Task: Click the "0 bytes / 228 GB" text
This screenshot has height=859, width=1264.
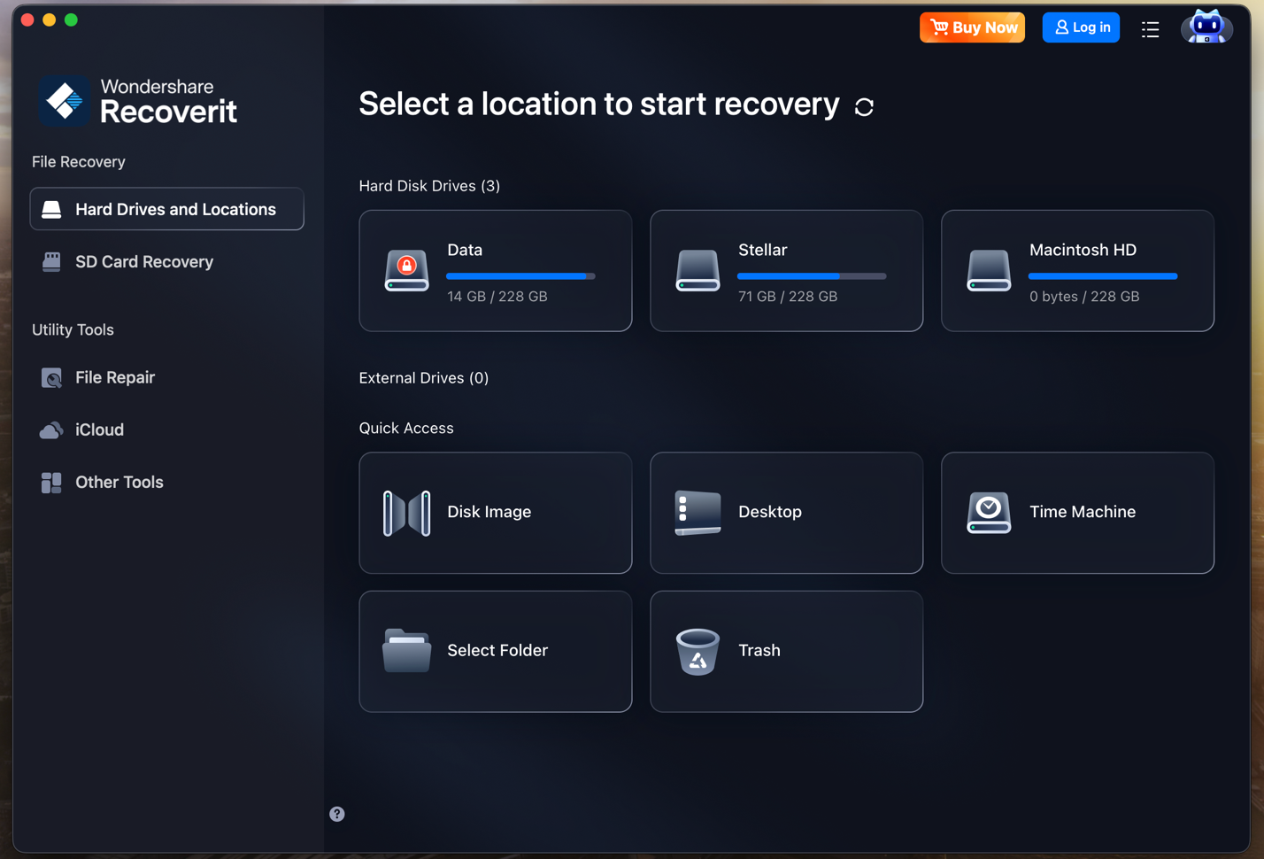Action: pos(1084,297)
